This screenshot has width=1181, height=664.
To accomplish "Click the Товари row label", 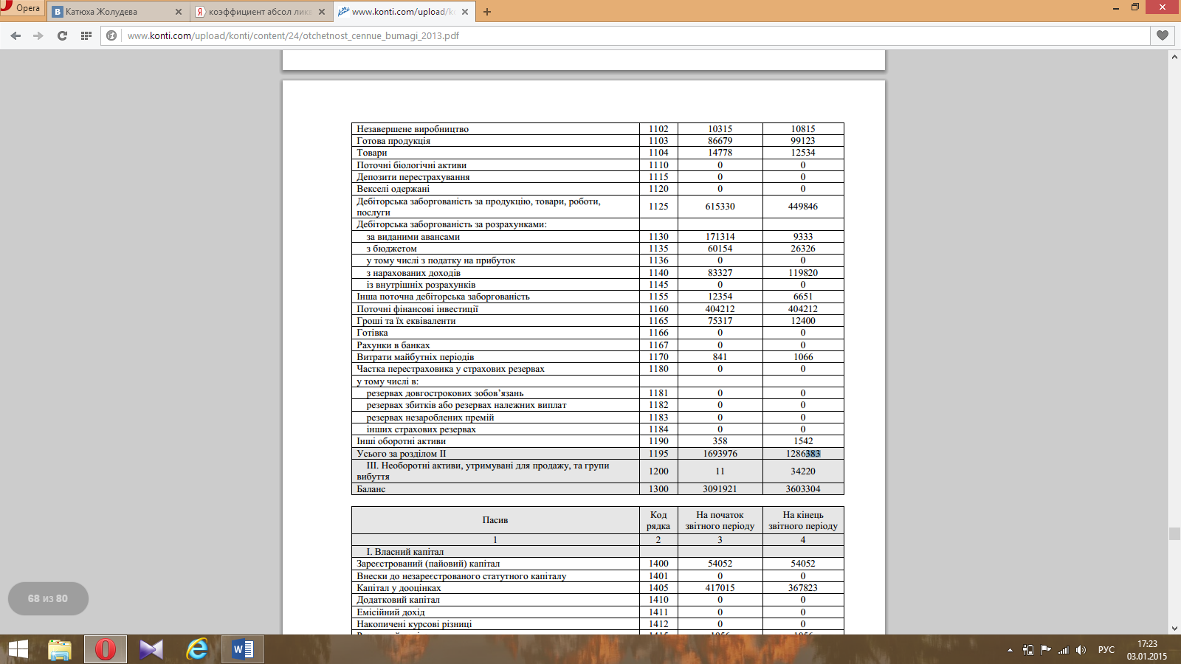I will pos(372,153).
